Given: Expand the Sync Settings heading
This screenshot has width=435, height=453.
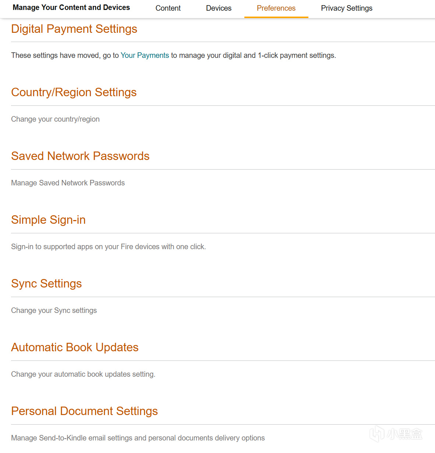Looking at the screenshot, I should (46, 283).
